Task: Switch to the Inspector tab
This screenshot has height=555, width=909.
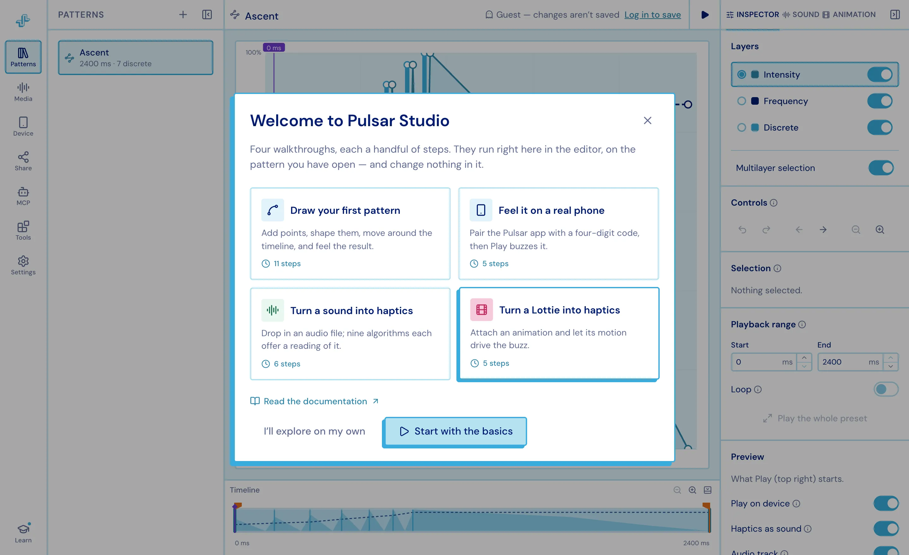Action: tap(752, 15)
